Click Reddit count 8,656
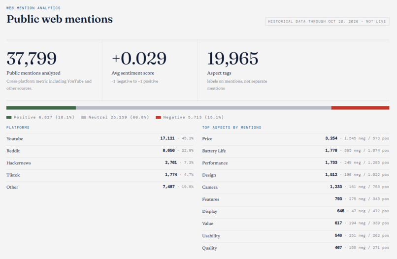 click(x=168, y=150)
